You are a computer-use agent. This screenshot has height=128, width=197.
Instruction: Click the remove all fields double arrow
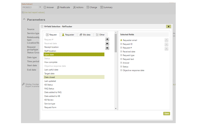tap(107, 48)
